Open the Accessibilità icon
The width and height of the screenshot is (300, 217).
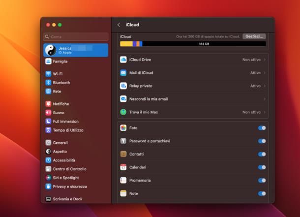48,160
